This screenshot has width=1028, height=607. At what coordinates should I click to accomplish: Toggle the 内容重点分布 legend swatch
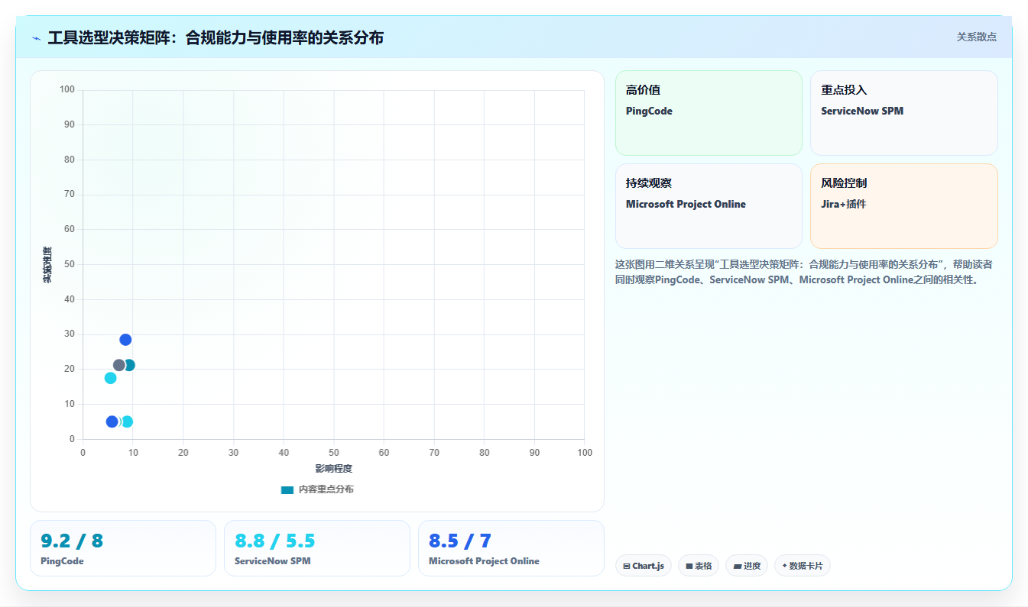tap(287, 489)
